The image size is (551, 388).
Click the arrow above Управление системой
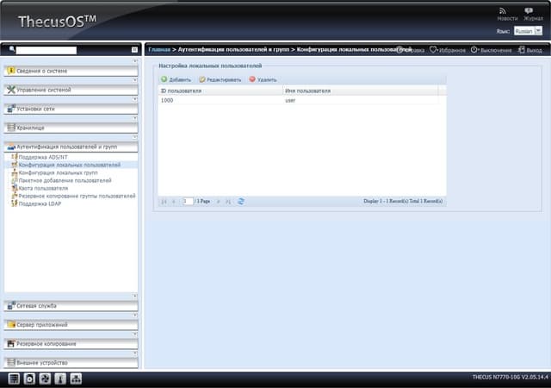(135, 80)
